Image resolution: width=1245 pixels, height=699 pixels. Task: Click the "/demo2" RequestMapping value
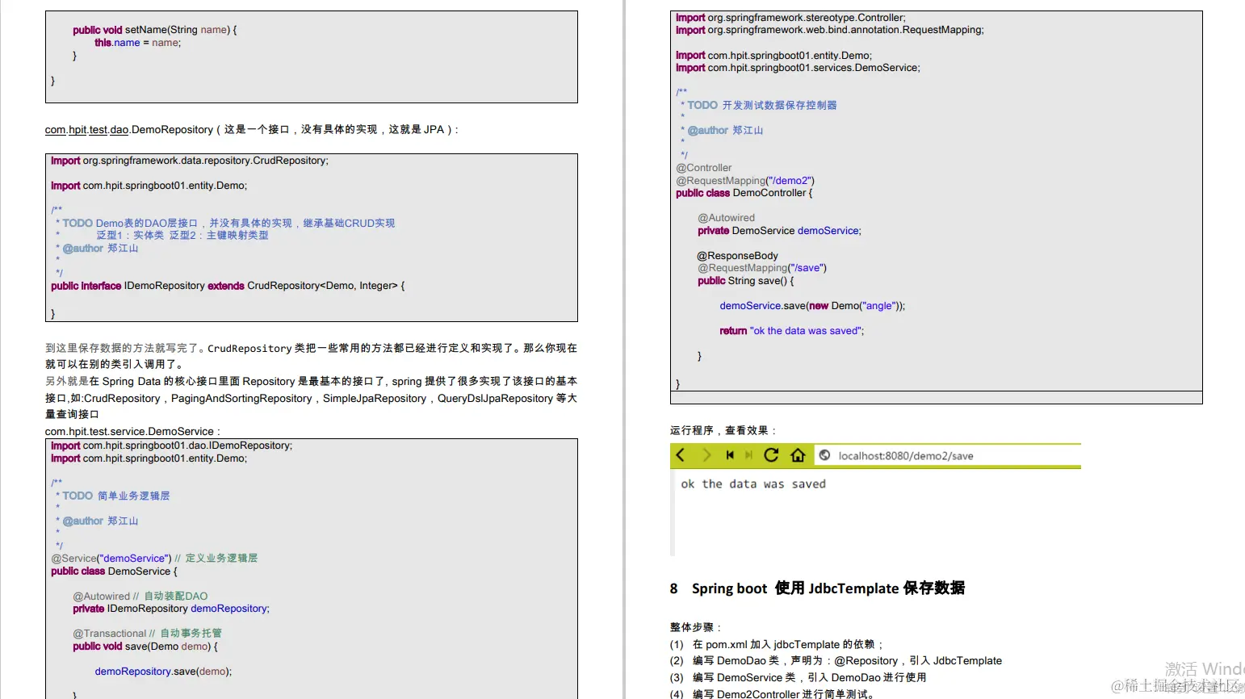[x=790, y=180]
